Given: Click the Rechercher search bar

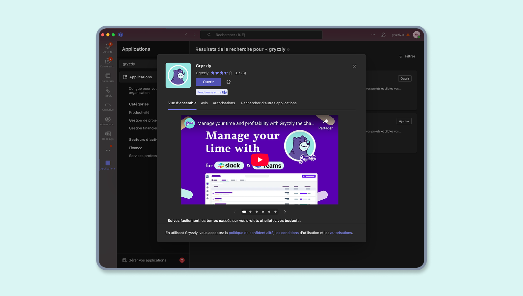Looking at the screenshot, I should point(261,35).
